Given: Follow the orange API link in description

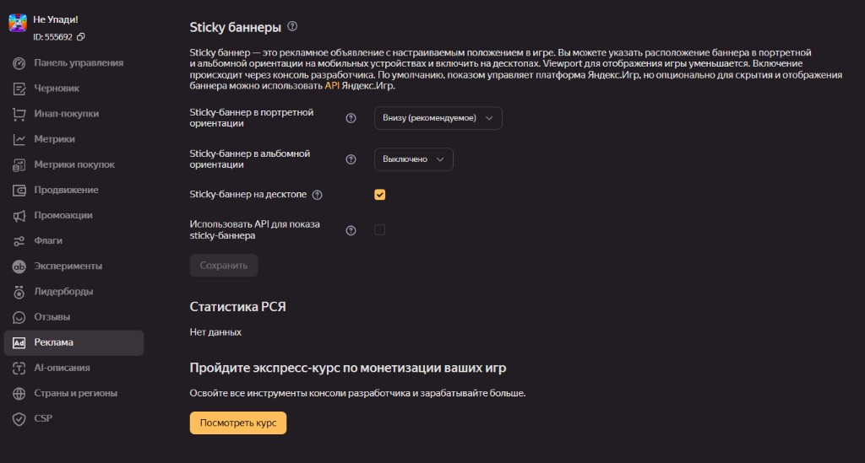Looking at the screenshot, I should pos(331,86).
